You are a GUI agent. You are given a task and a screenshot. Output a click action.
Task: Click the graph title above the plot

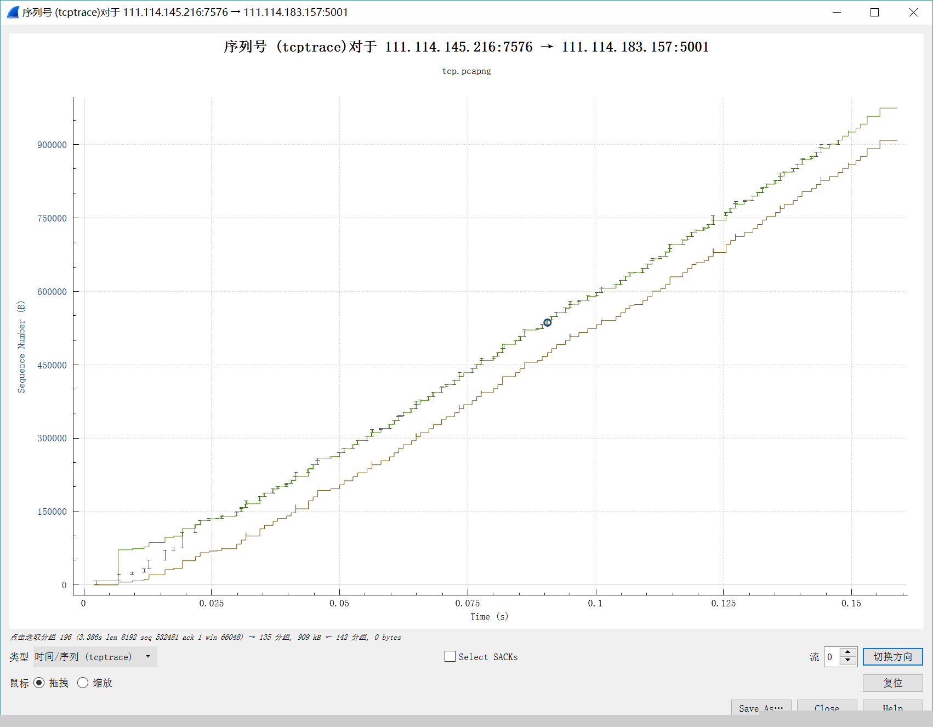pos(466,47)
